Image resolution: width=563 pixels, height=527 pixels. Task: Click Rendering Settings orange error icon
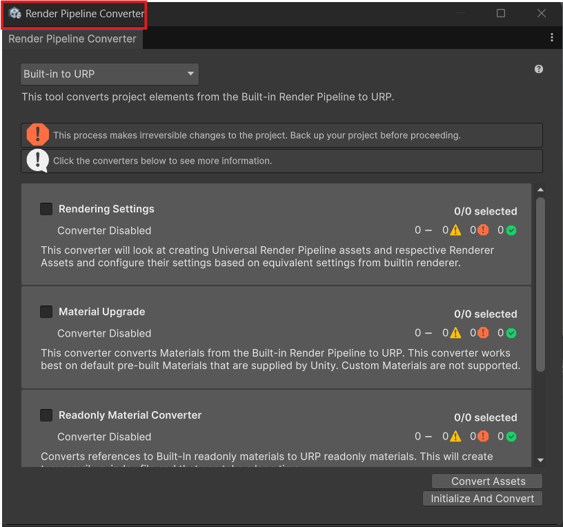tap(483, 230)
